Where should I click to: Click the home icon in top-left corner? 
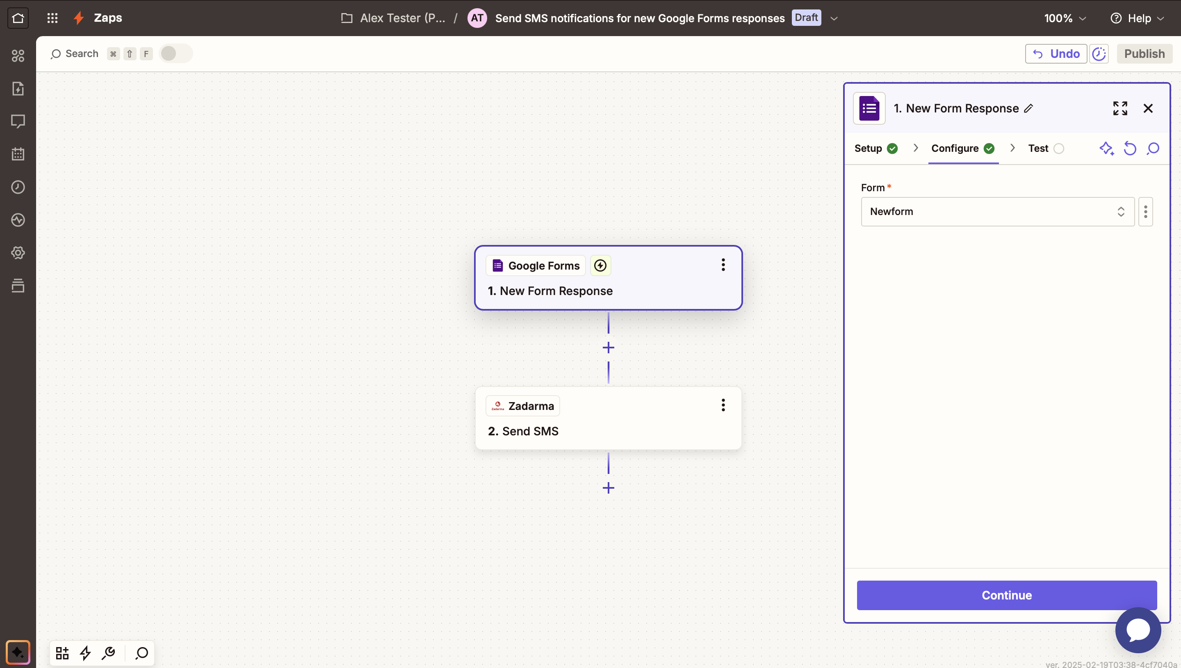point(18,18)
